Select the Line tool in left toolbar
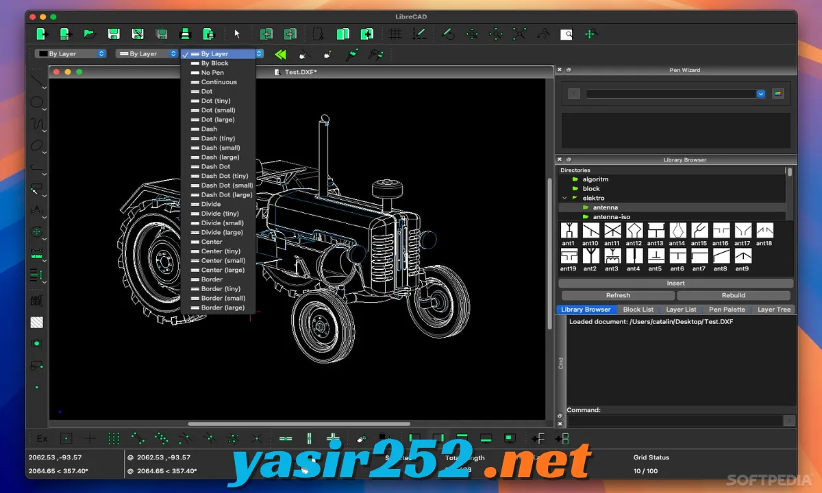Image resolution: width=822 pixels, height=493 pixels. point(37,81)
